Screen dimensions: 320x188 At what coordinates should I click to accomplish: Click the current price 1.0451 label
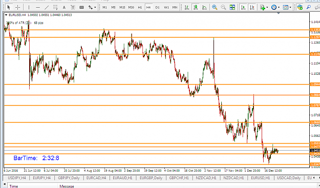[315, 151]
